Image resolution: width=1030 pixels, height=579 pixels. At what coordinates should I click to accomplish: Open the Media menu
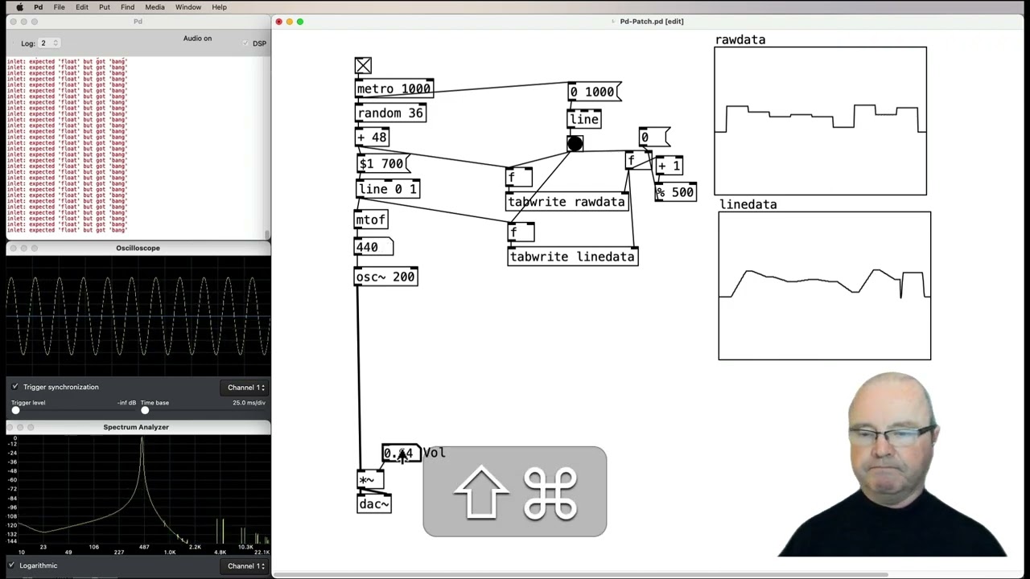[x=154, y=7]
